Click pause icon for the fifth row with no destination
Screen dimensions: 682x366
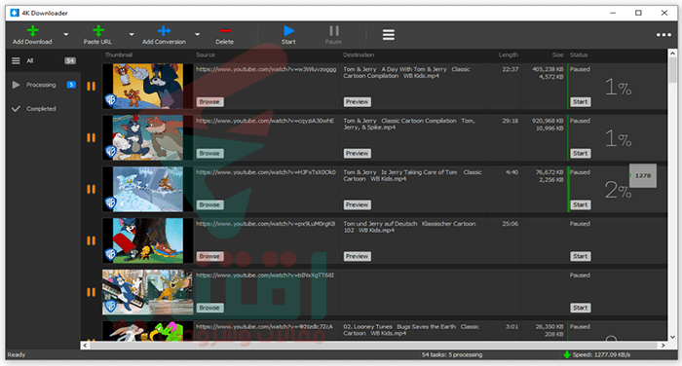point(91,292)
